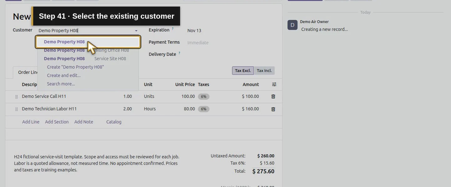Open column settings adjust icon

(274, 84)
